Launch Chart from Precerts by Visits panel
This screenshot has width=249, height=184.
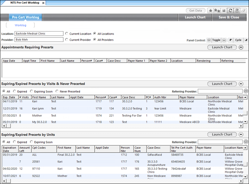click(222, 84)
